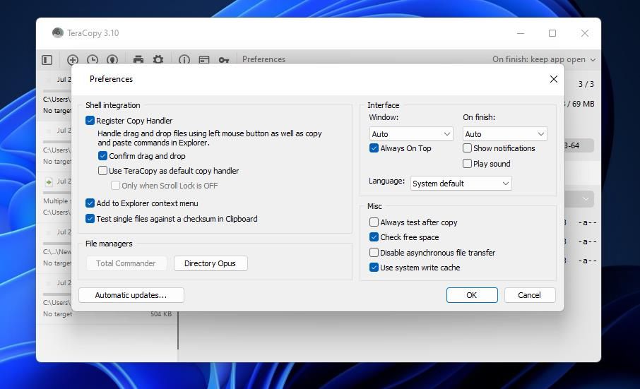The image size is (640, 389).
Task: Click the 'File managers' group label
Action: (109, 244)
